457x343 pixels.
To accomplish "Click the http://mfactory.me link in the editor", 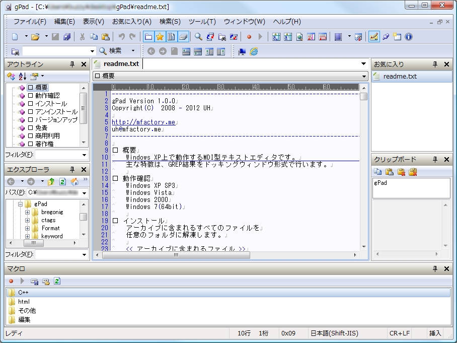I will tap(143, 122).
